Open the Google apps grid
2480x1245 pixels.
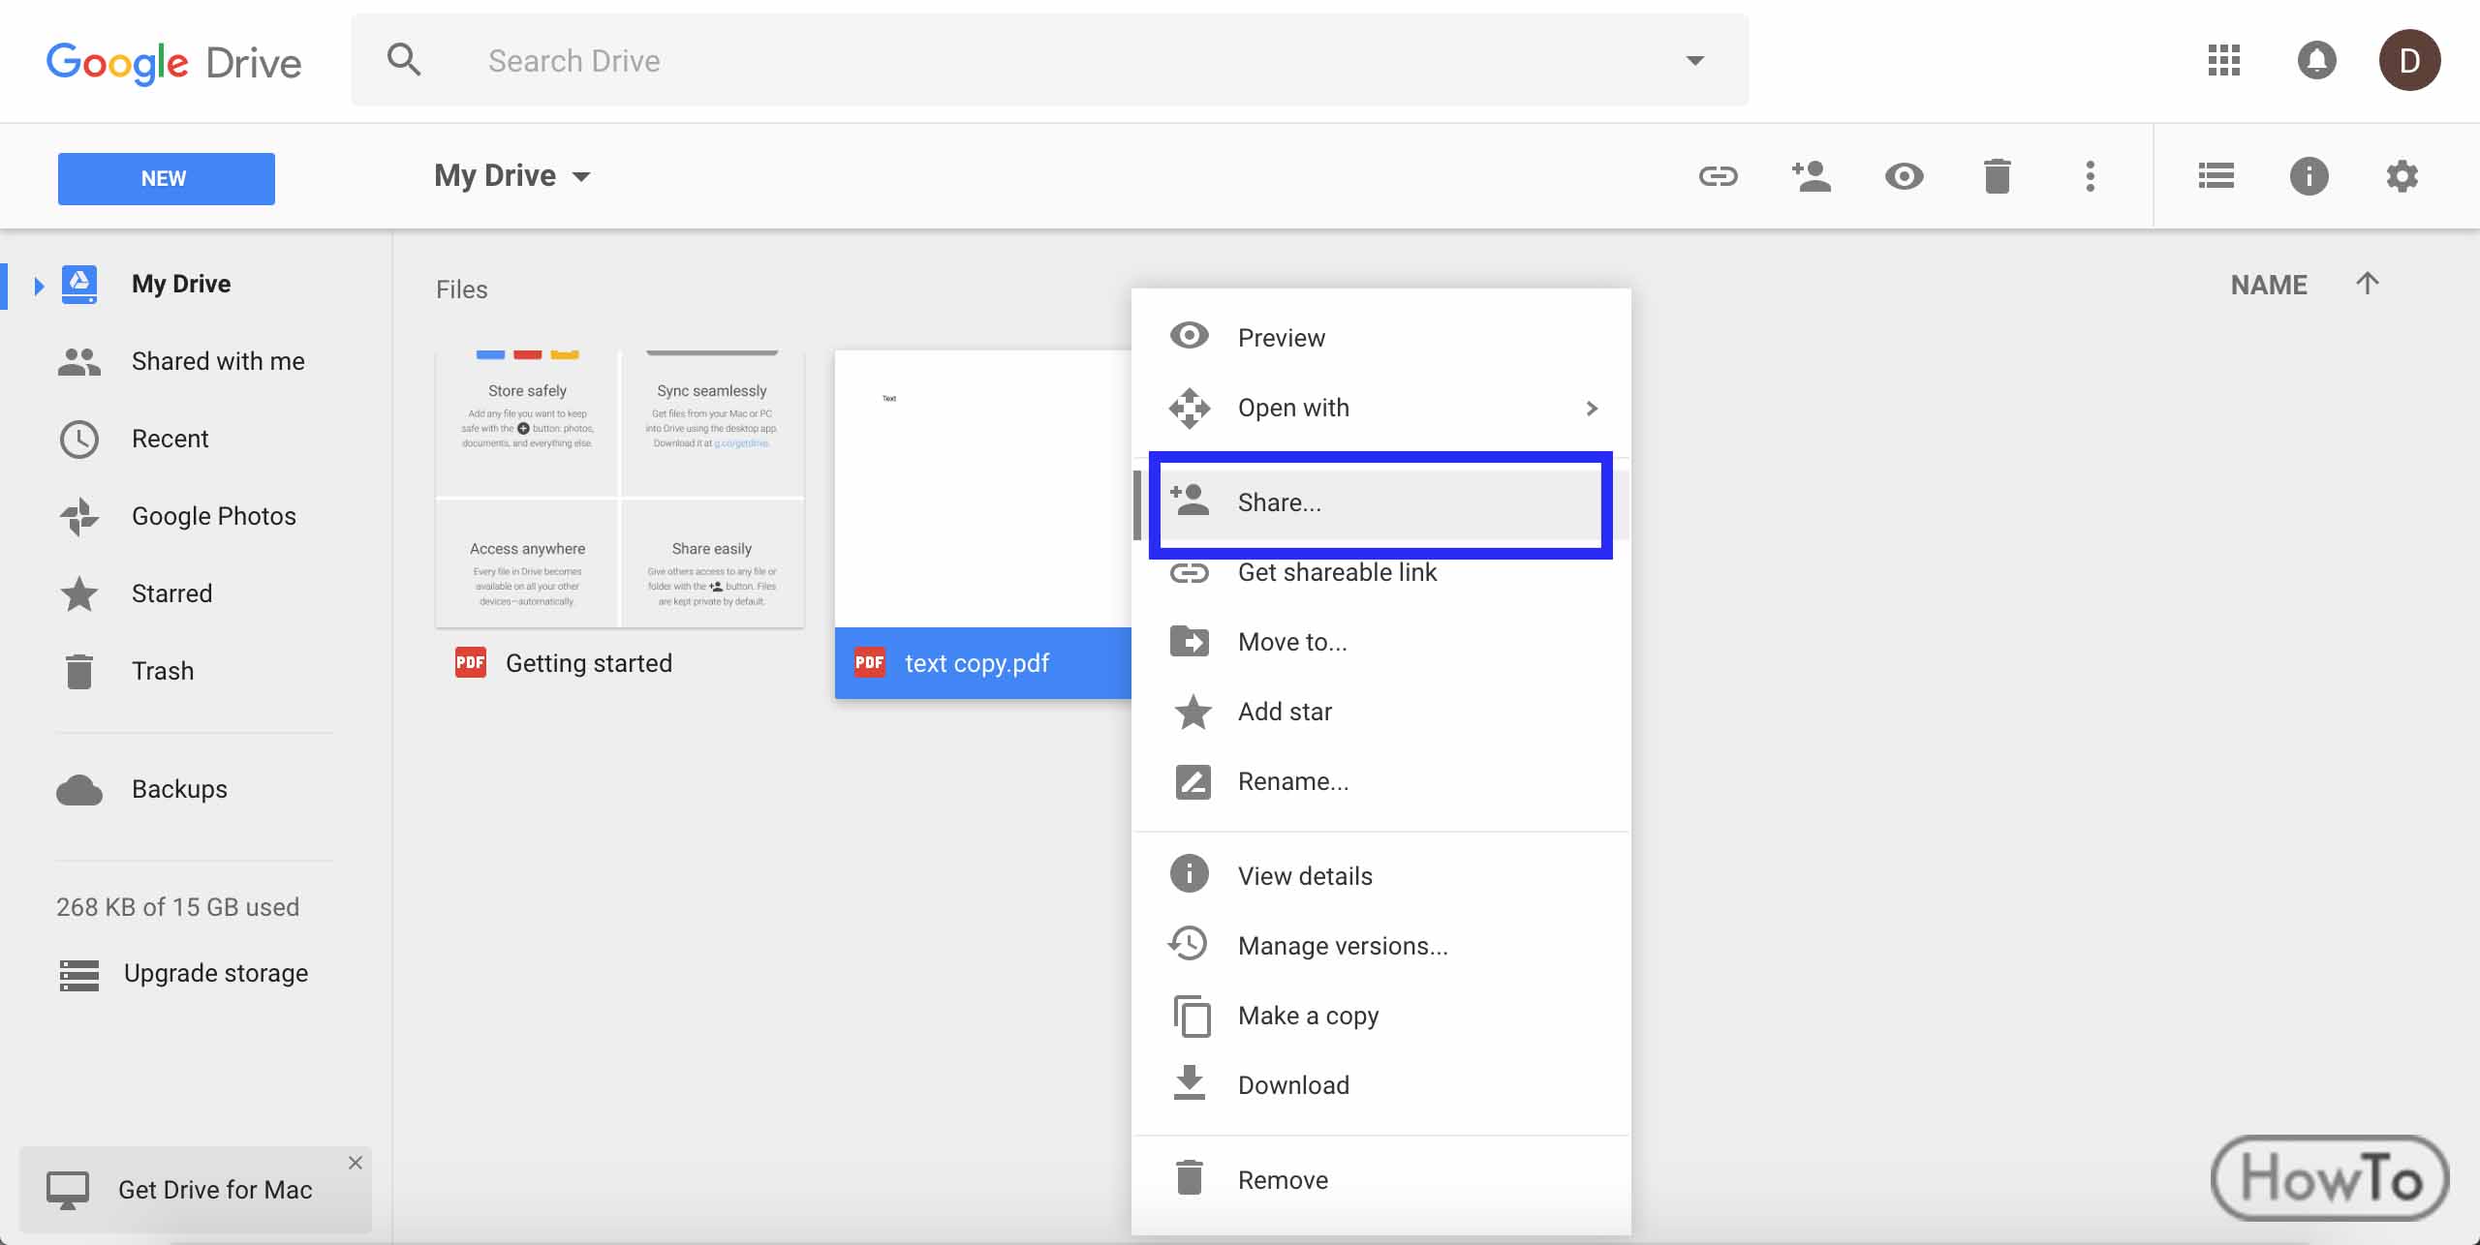pos(2222,60)
